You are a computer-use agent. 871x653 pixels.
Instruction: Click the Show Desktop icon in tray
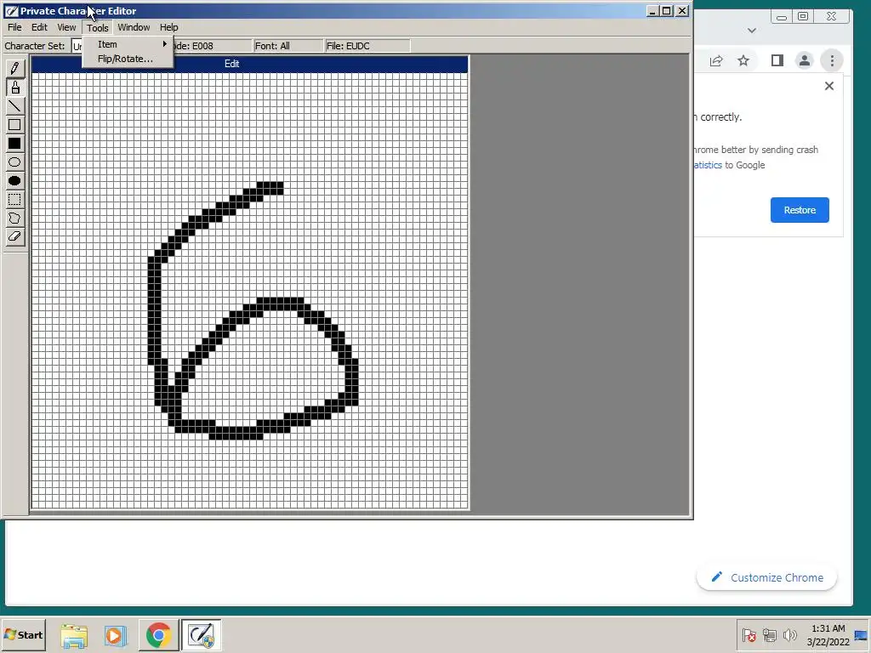[x=862, y=635]
